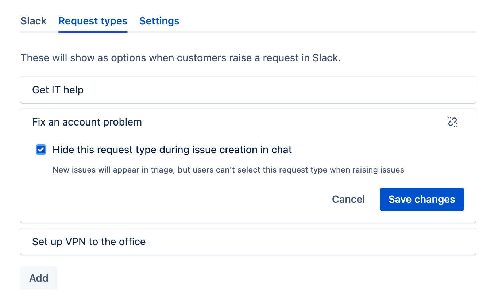
Task: Dismiss changes with the Cancel button
Action: [348, 199]
